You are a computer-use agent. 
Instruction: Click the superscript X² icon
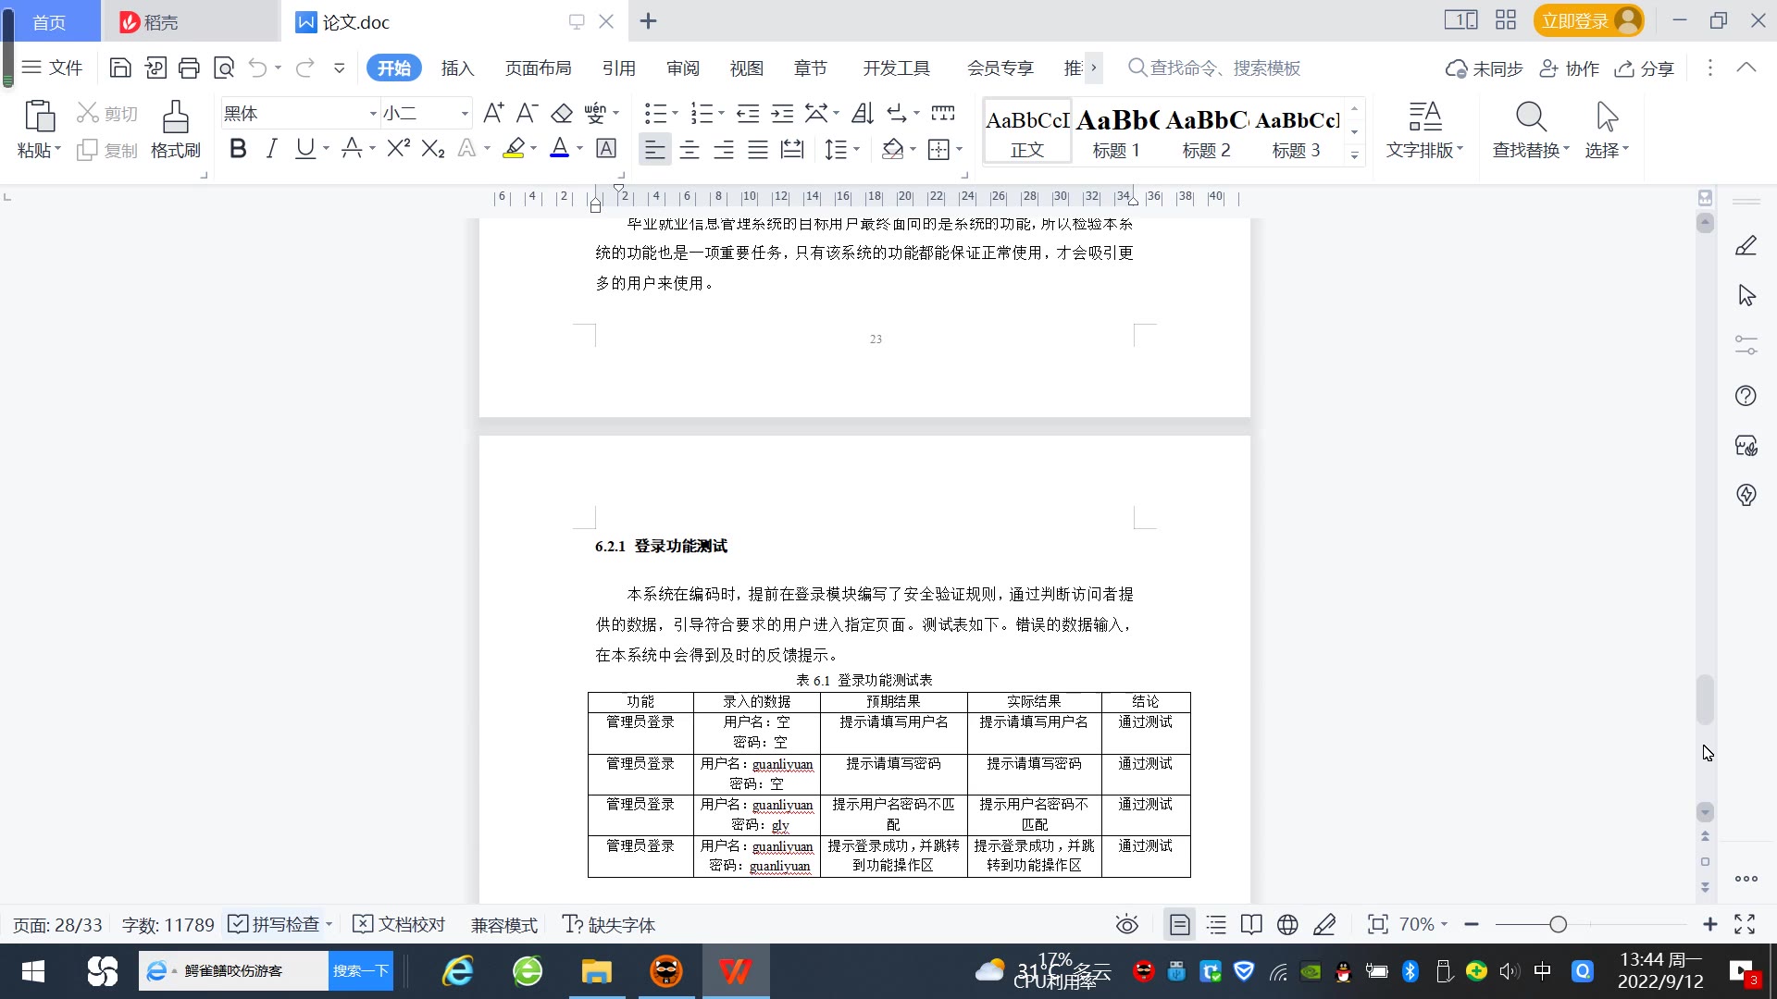pyautogui.click(x=398, y=149)
